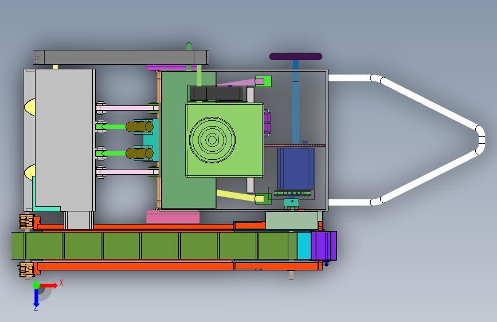Screen dimensions: 497x322
Task: Select the pale green box above conveyor end
Action: pyautogui.click(x=292, y=220)
